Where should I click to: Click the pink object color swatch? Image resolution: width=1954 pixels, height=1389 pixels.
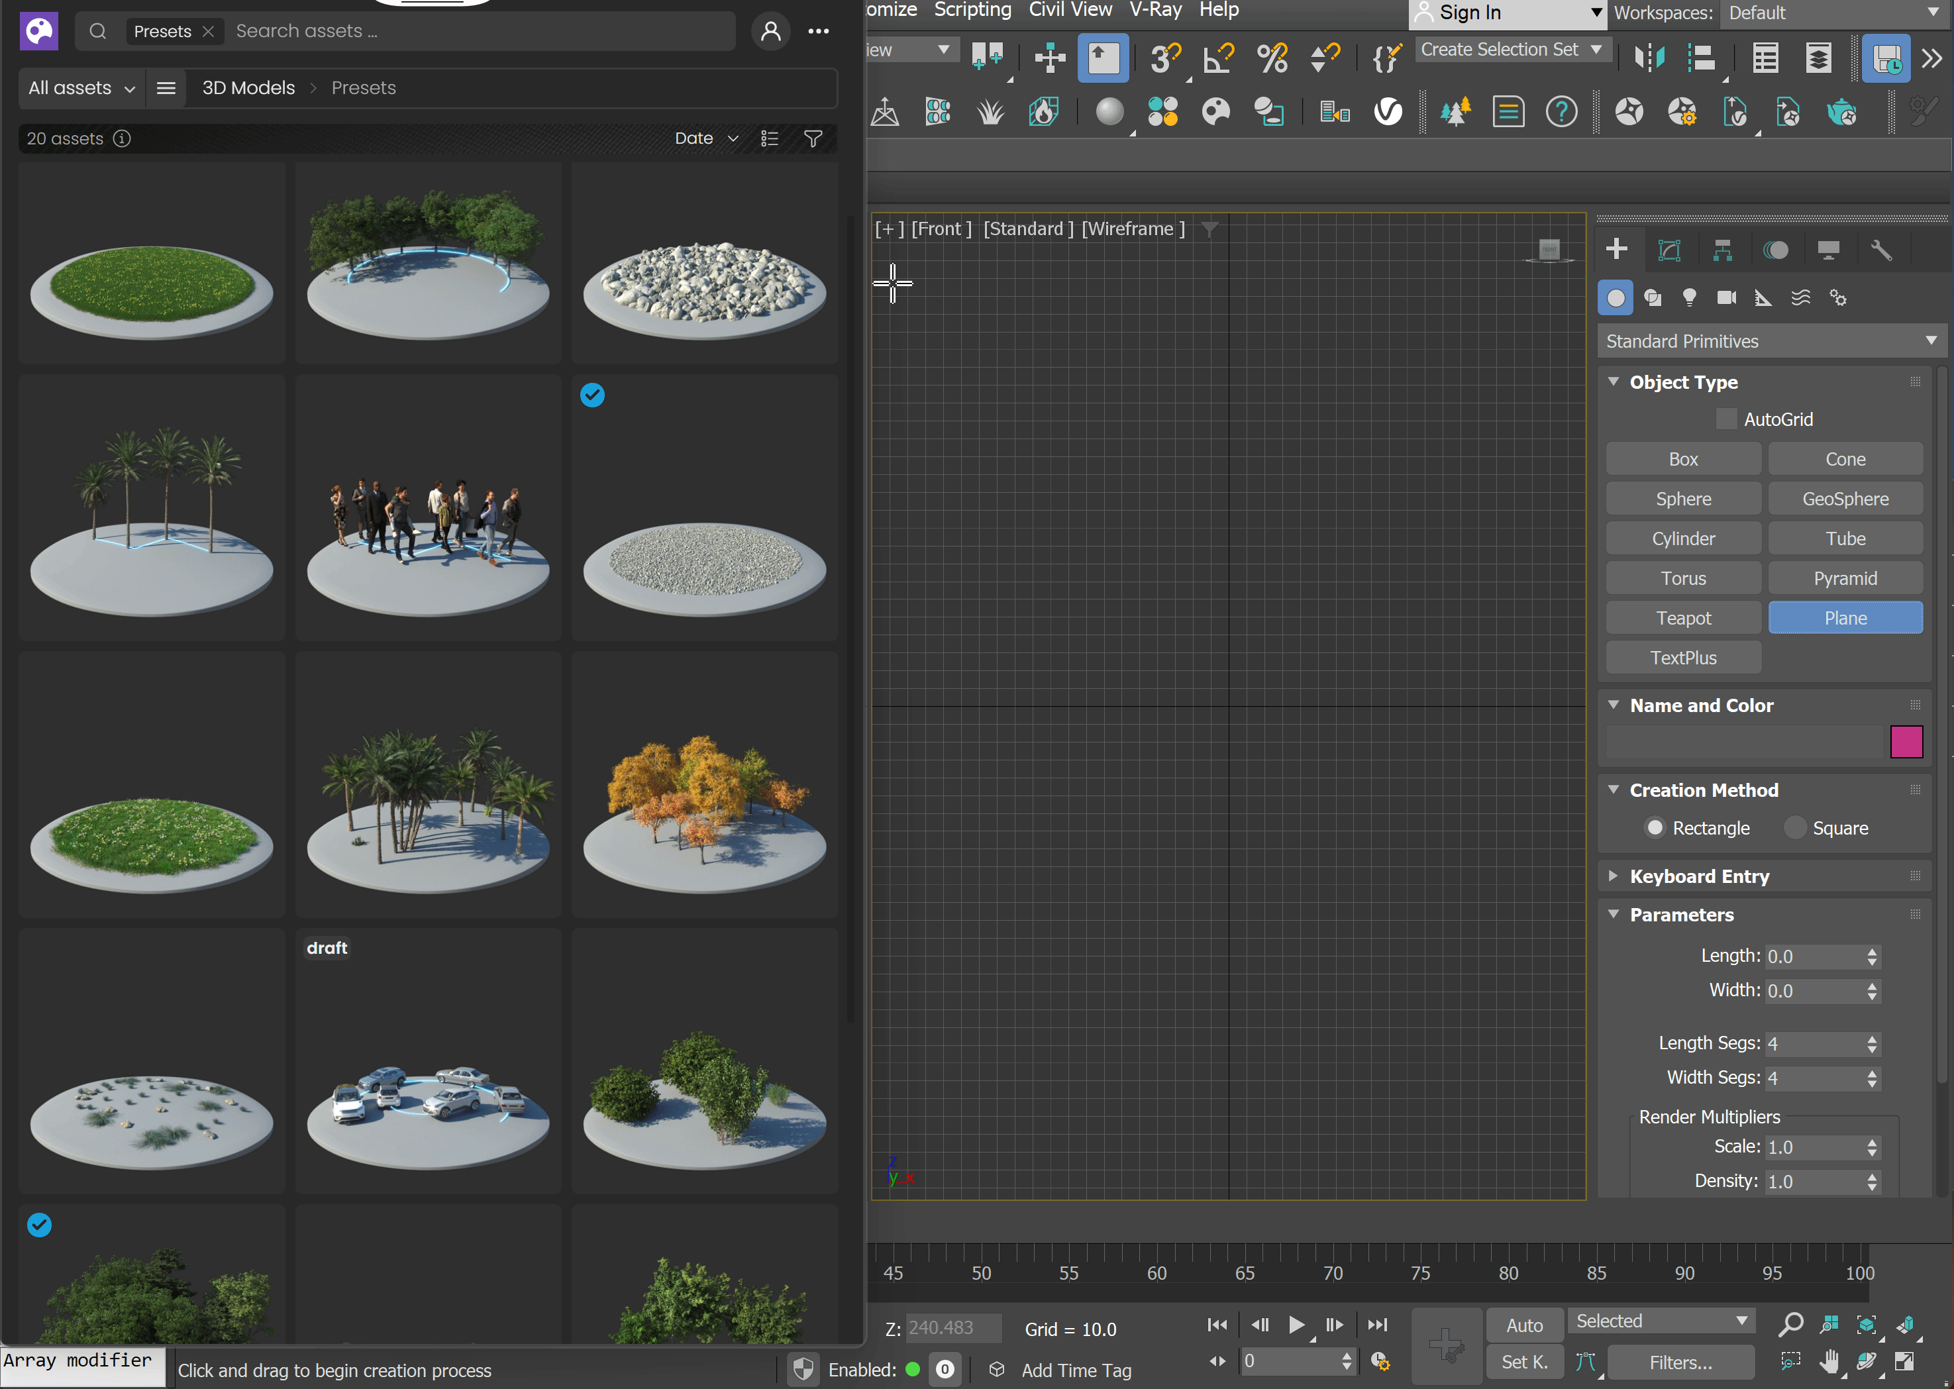pyautogui.click(x=1907, y=742)
